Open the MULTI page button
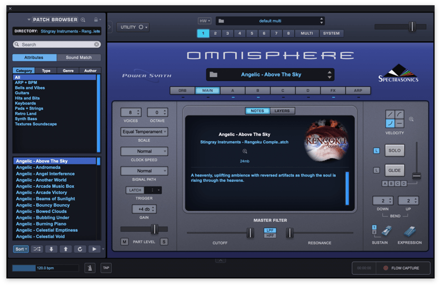441x286 pixels. tap(307, 33)
